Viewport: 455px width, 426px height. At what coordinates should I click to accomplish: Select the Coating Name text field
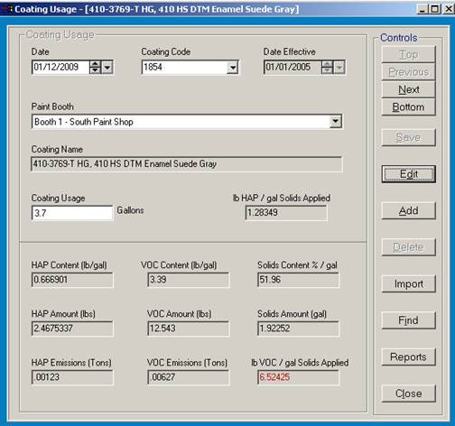click(187, 164)
